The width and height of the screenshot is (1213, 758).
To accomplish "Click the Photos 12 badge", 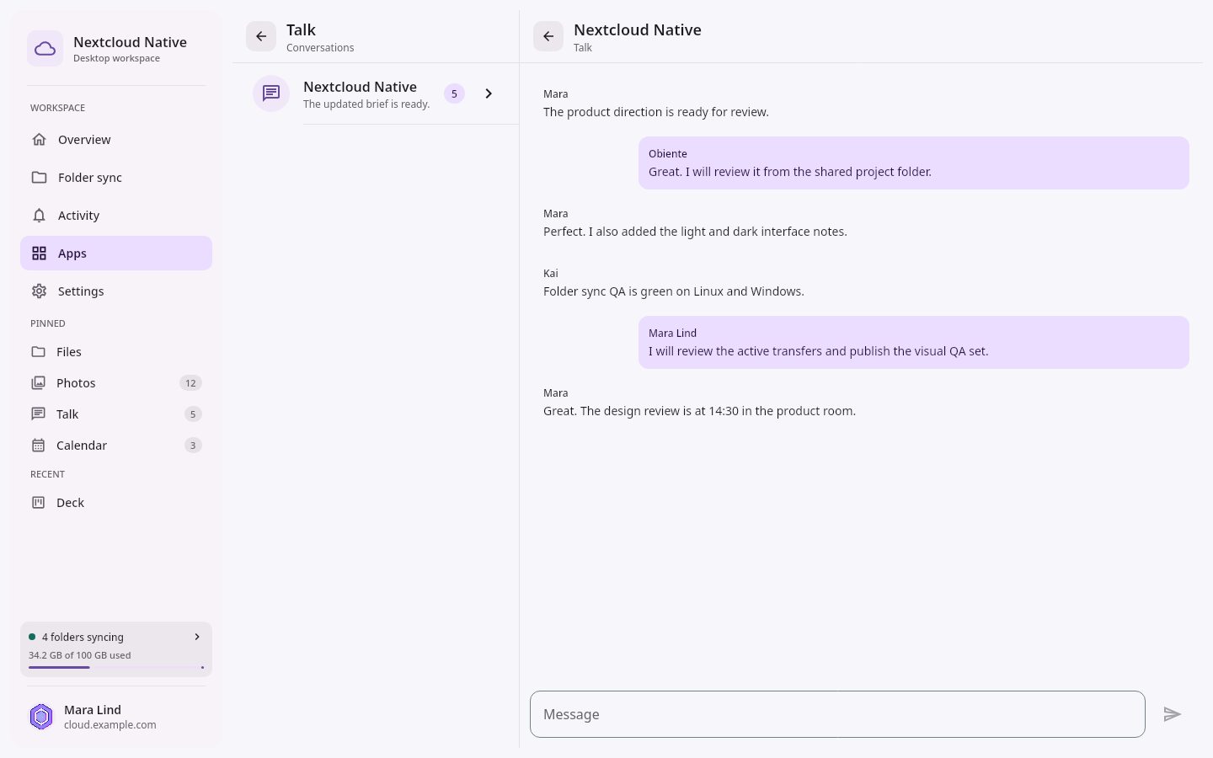I will (190, 383).
